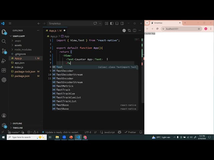Go forward in VS Code navigation
Image resolution: width=214 pixels, height=160 pixels.
[44, 24]
